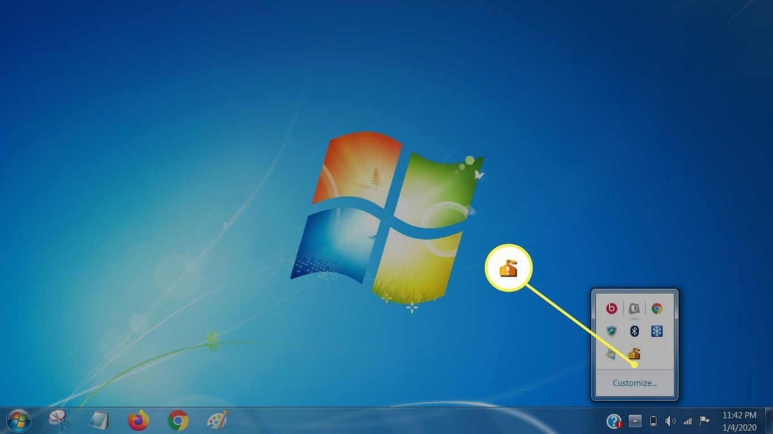Open the Windows Start menu orb
This screenshot has width=773, height=434.
(19, 420)
